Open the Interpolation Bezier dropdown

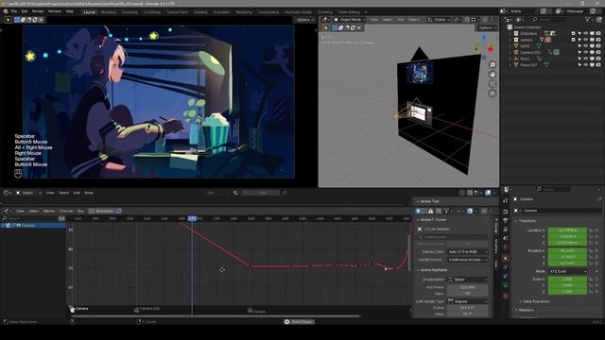468,280
